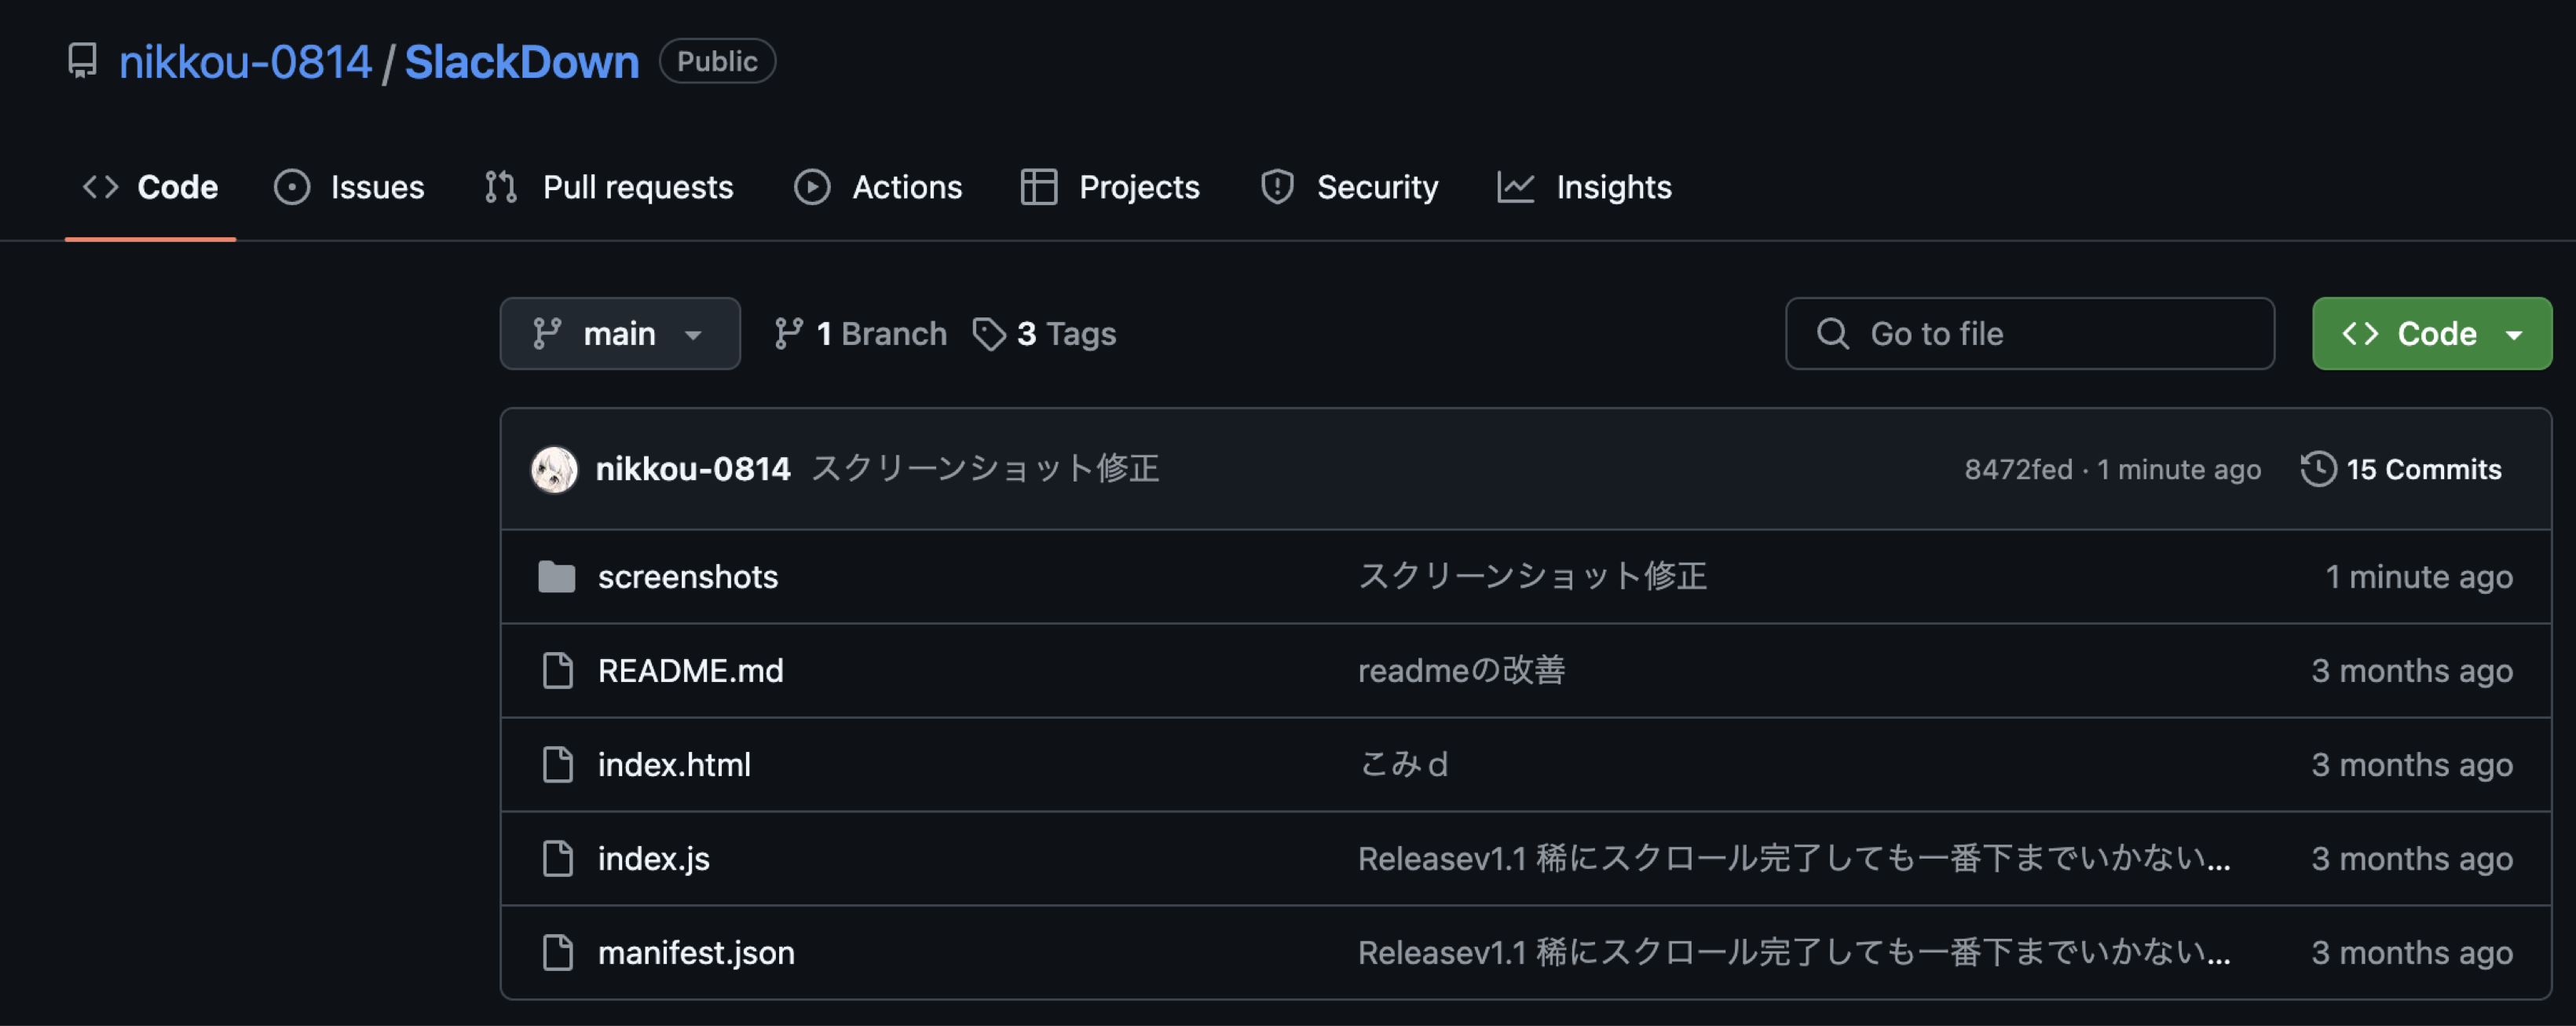This screenshot has width=2576, height=1026.
Task: Click the commit history clock icon
Action: tap(2318, 469)
